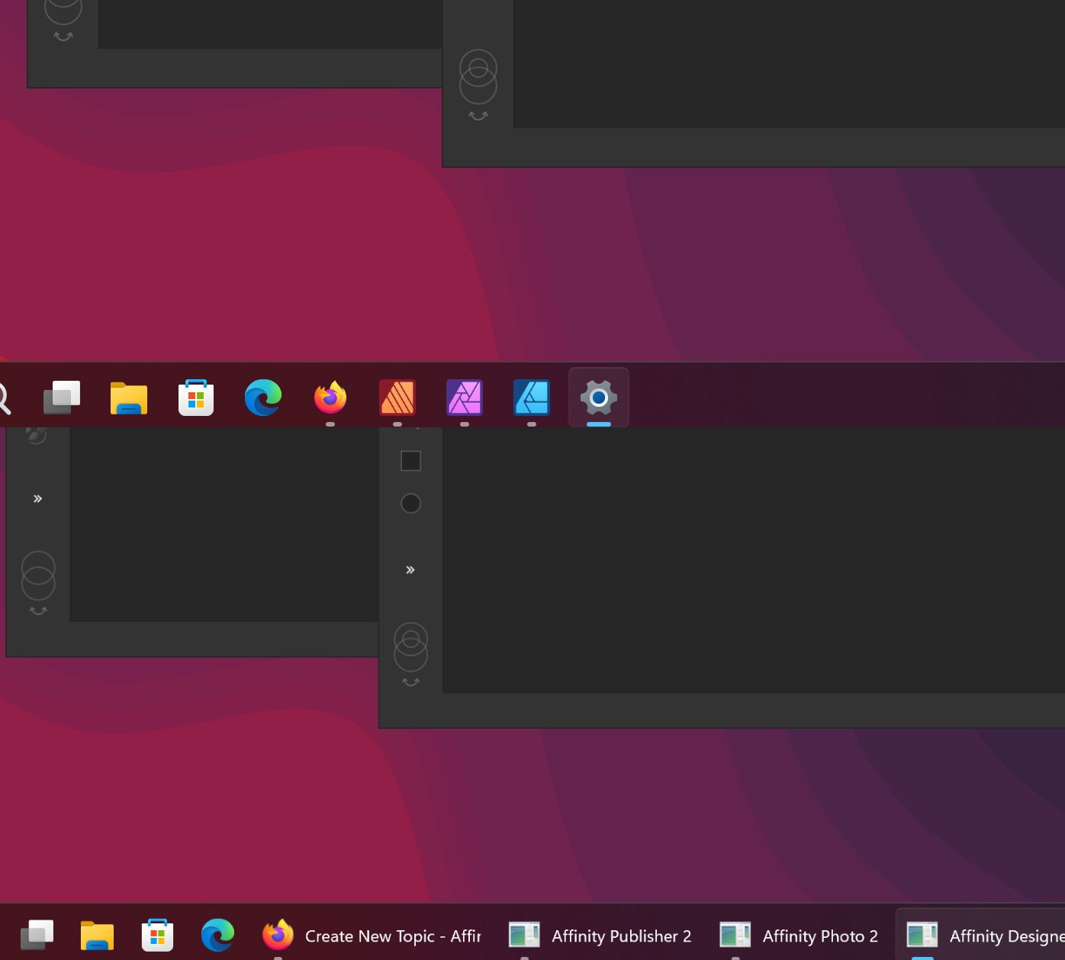The height and width of the screenshot is (960, 1065).
Task: Launch Microsoft Edge from the labeled taskbar
Action: tap(217, 935)
